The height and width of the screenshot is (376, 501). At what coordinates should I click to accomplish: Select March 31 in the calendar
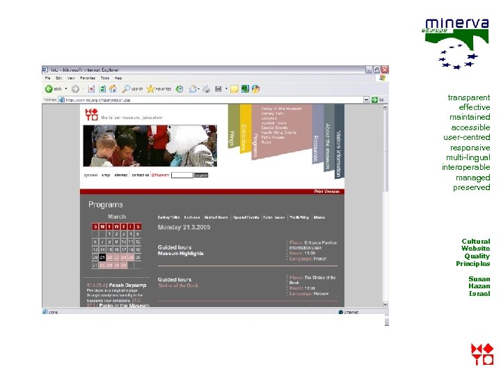pos(124,265)
